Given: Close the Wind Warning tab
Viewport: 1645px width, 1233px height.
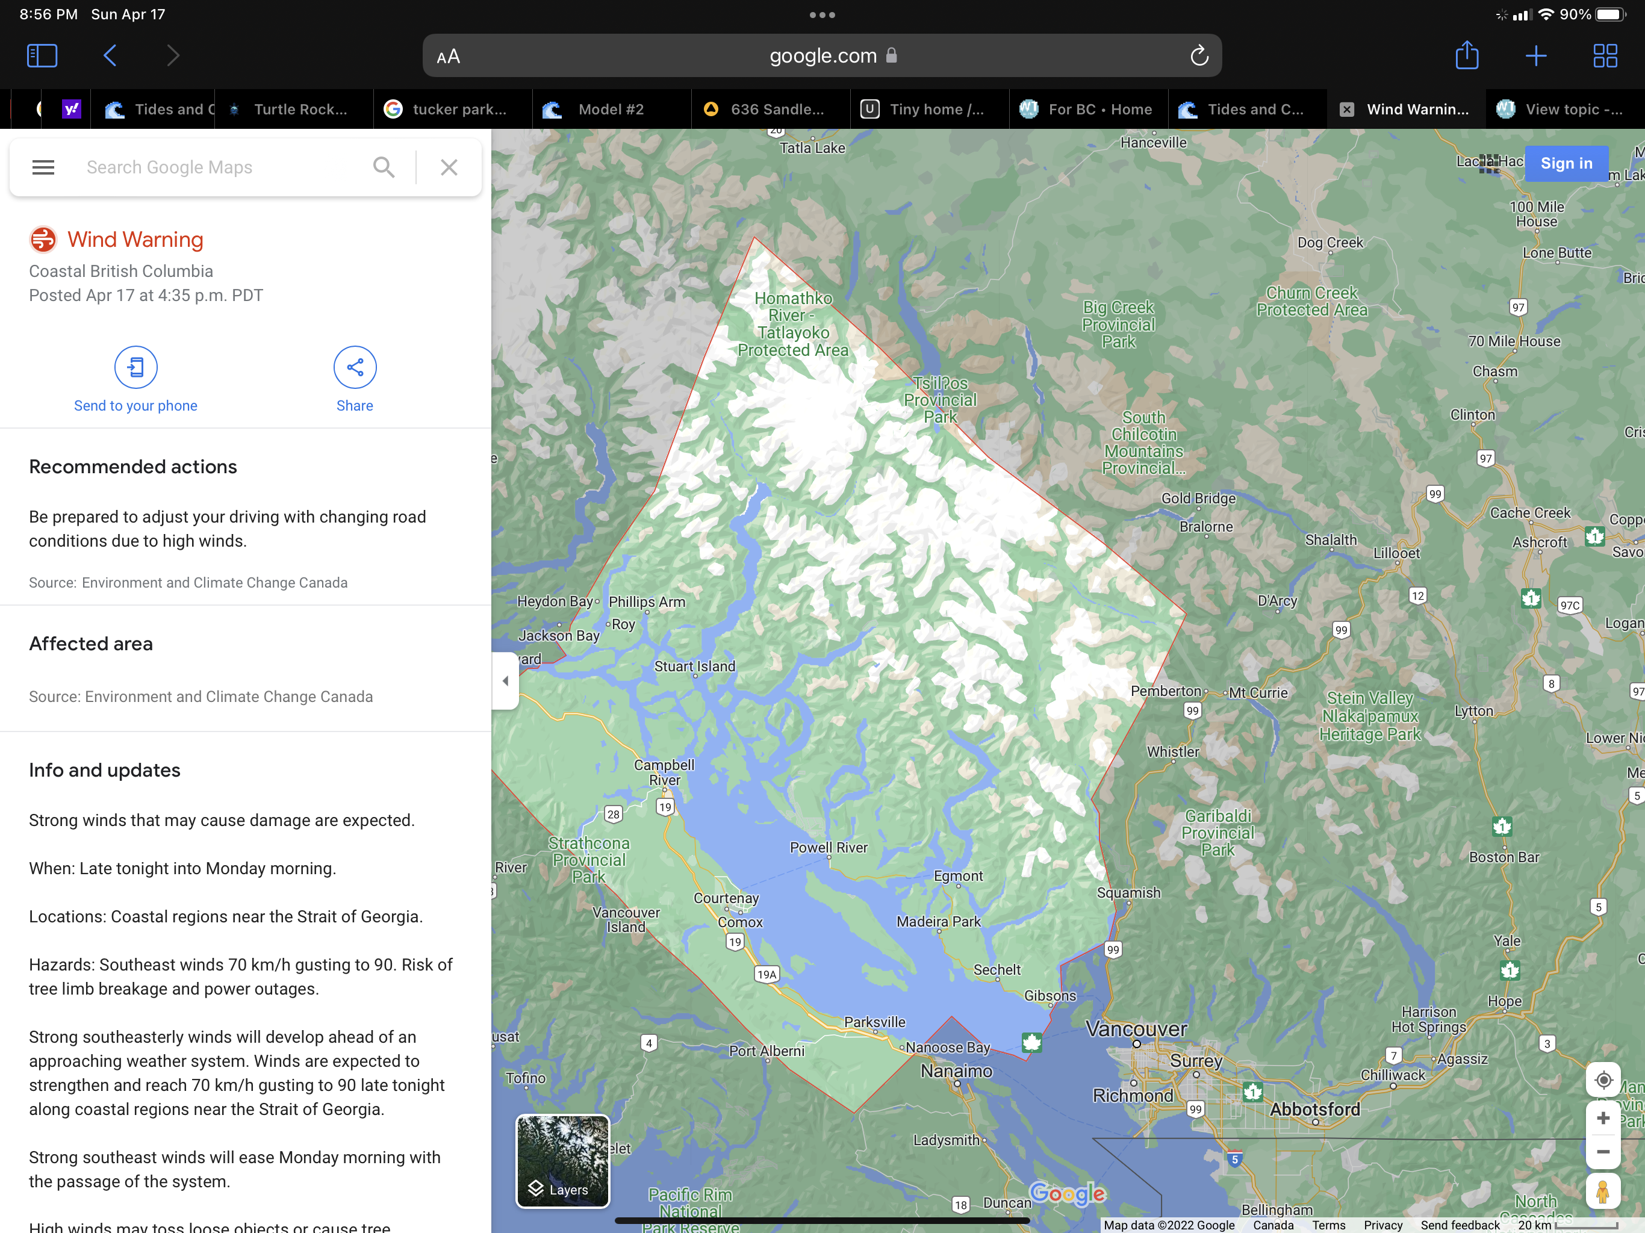Looking at the screenshot, I should [x=1347, y=110].
